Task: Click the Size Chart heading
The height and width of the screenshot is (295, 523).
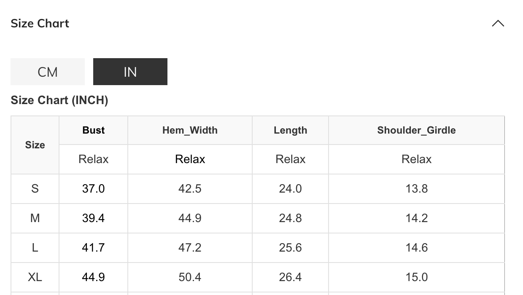Action: pos(40,24)
